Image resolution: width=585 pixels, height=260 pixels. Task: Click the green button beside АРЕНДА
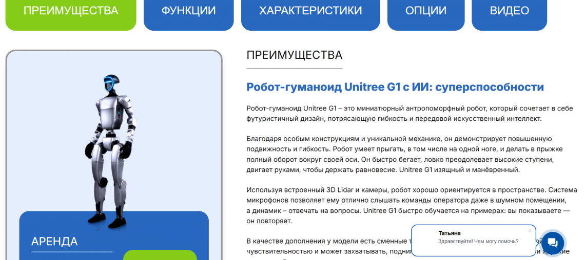tap(160, 255)
